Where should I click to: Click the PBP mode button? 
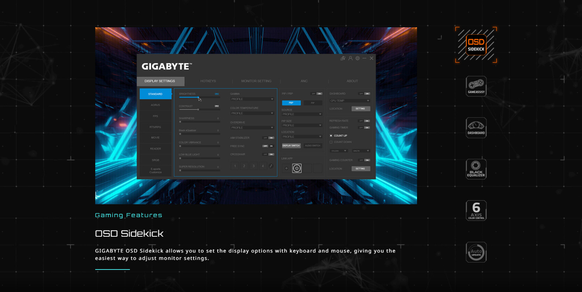click(x=292, y=103)
